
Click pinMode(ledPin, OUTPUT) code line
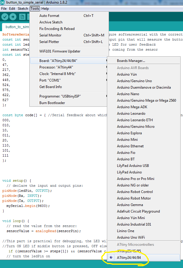[27, 191]
